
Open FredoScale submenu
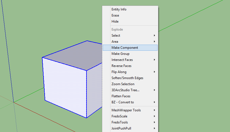[x=130, y=116]
